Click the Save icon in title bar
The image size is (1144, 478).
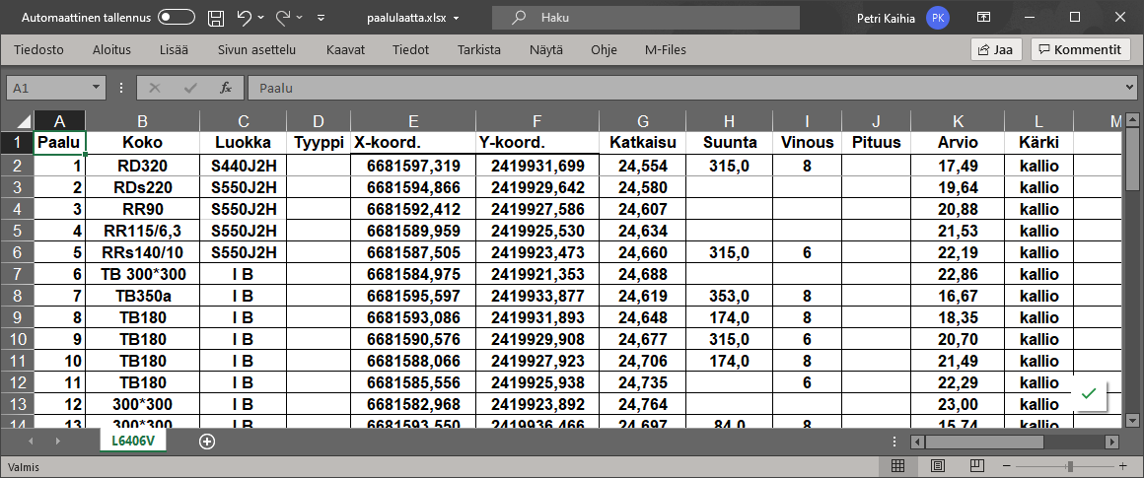[216, 17]
